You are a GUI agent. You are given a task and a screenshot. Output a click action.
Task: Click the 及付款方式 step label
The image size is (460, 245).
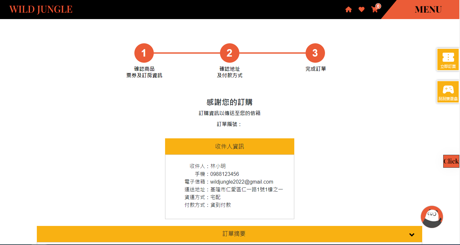point(230,76)
